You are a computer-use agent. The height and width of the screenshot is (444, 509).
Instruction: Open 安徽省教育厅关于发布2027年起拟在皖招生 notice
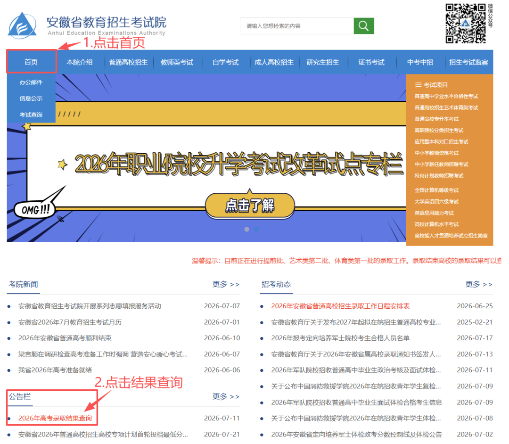coord(356,322)
